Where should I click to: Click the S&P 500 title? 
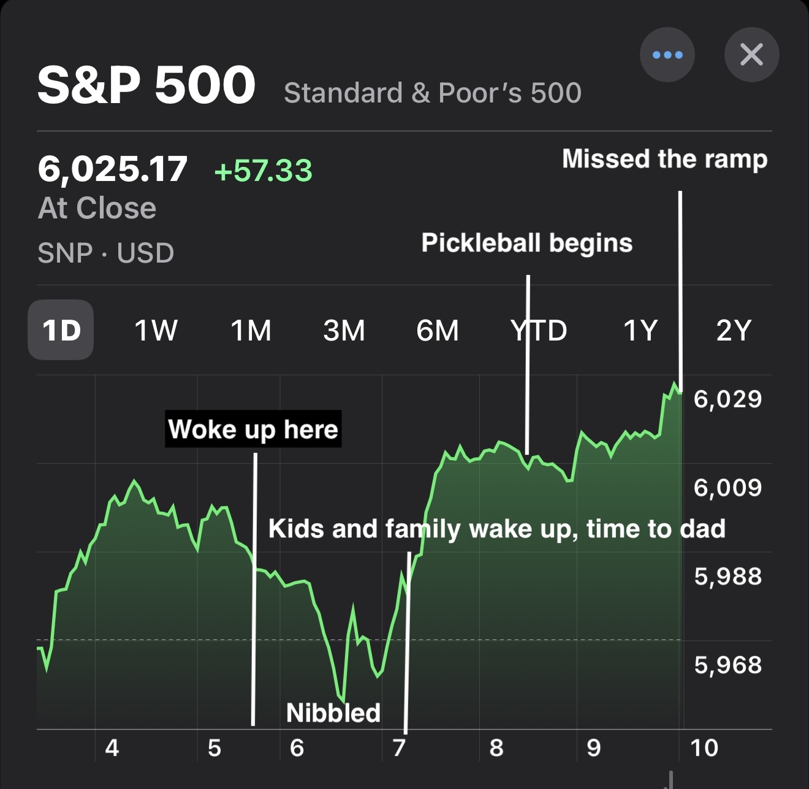[x=146, y=86]
